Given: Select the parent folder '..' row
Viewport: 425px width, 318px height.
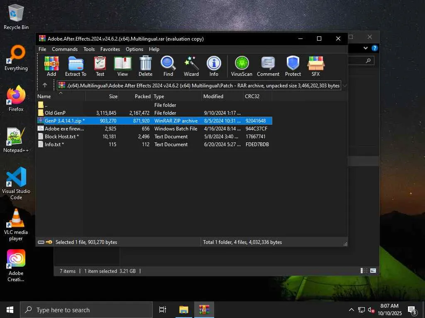Looking at the screenshot, I should point(154,105).
